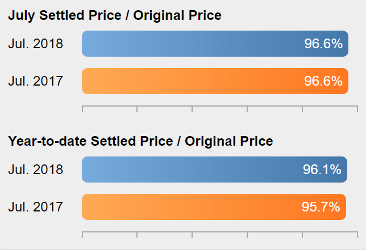The height and width of the screenshot is (250, 366).
Task: Click the Jul. 2017 label in top chart
Action: tap(35, 81)
